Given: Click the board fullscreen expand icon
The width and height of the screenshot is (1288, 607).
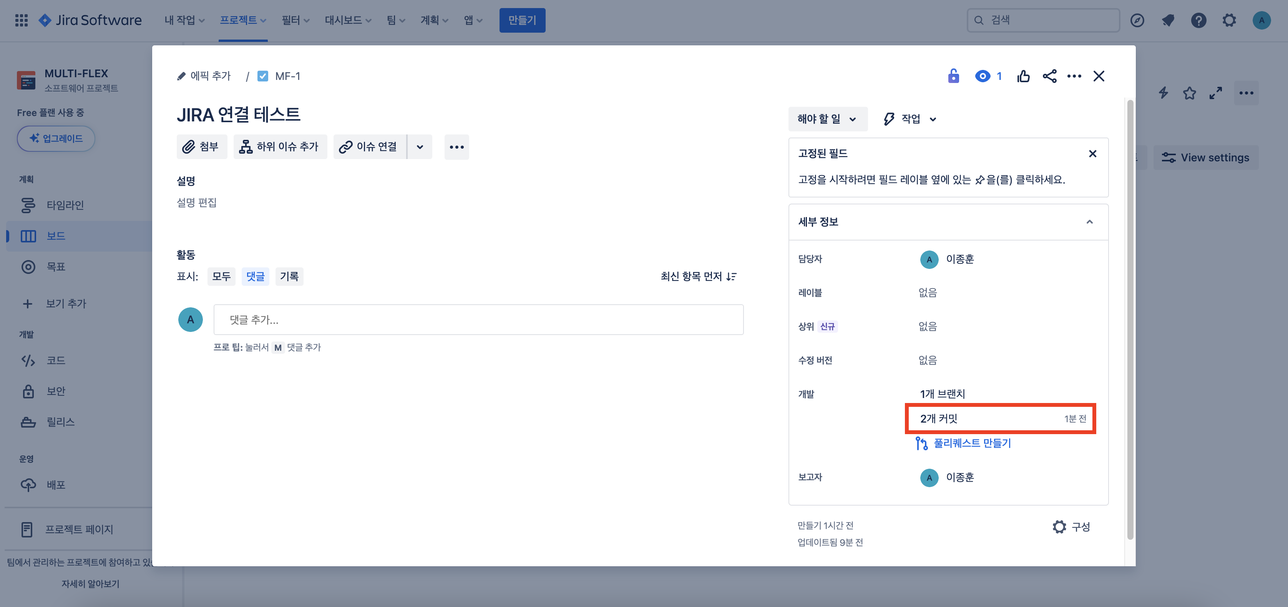Looking at the screenshot, I should (x=1215, y=93).
